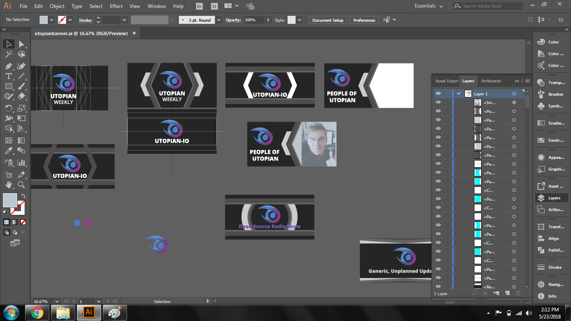
Task: Click Layer 1 target circle
Action: pyautogui.click(x=514, y=94)
